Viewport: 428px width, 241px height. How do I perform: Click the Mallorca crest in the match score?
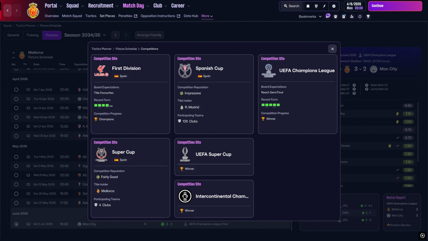click(x=347, y=69)
